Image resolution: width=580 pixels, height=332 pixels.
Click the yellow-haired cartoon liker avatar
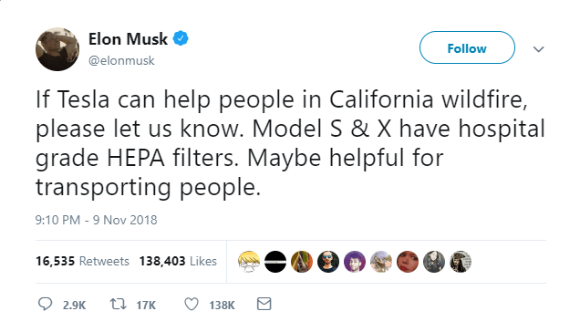(x=249, y=262)
